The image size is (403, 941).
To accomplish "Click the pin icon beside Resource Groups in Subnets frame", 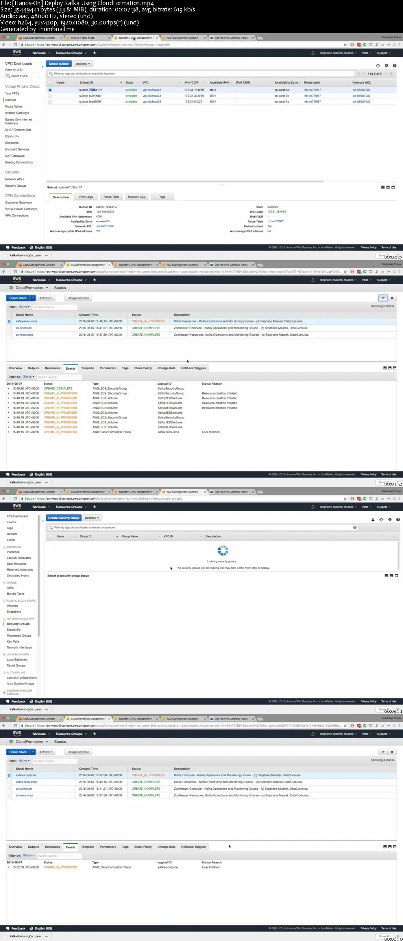I will (x=94, y=53).
